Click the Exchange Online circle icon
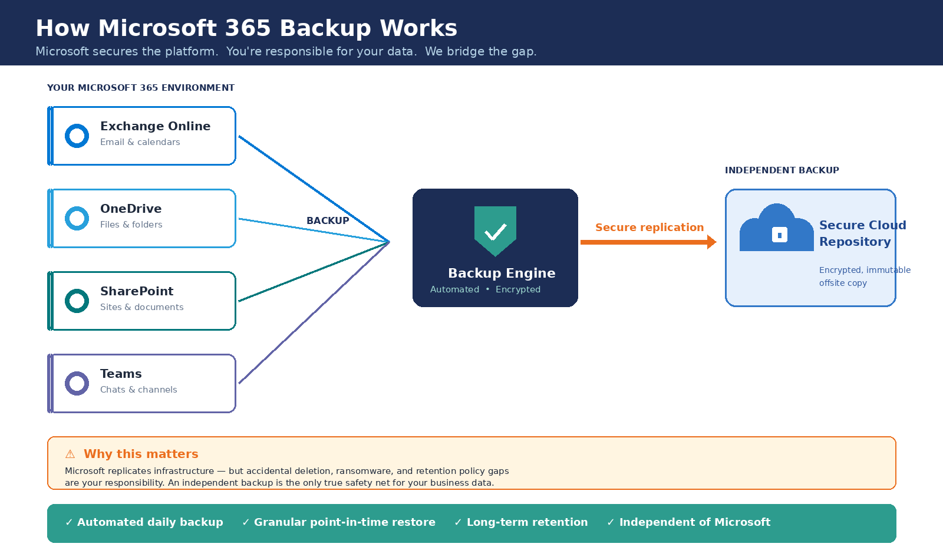 click(x=77, y=136)
